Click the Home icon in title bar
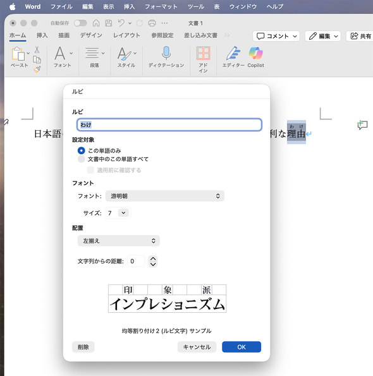The height and width of the screenshot is (376, 373). click(96, 23)
